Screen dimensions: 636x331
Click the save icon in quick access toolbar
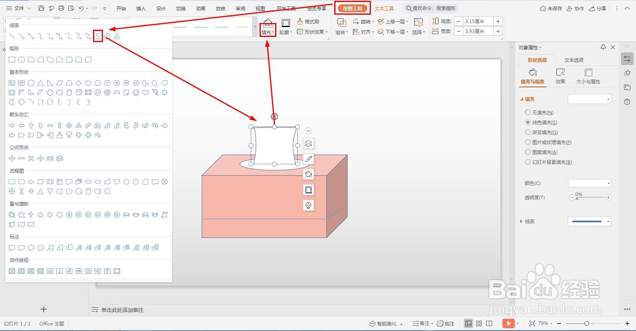pos(41,8)
